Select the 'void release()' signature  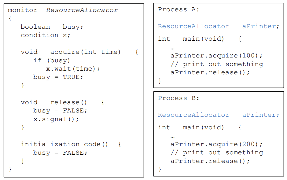[53, 102]
